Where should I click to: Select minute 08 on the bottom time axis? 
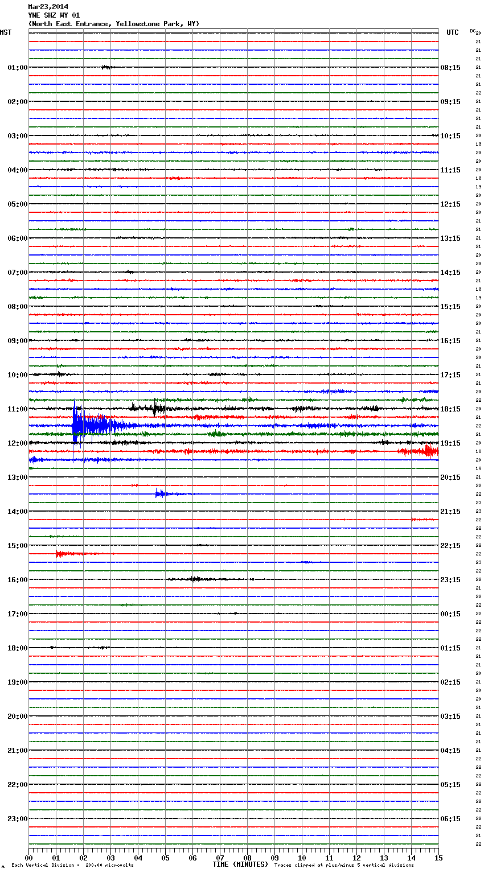247,858
